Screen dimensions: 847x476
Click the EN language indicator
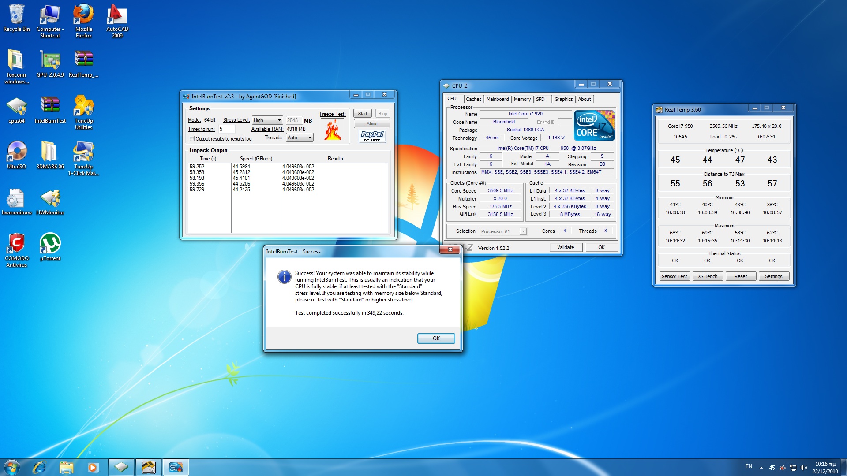coord(749,466)
